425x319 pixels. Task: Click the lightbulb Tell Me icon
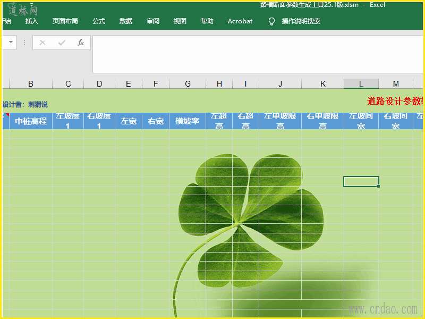[271, 22]
